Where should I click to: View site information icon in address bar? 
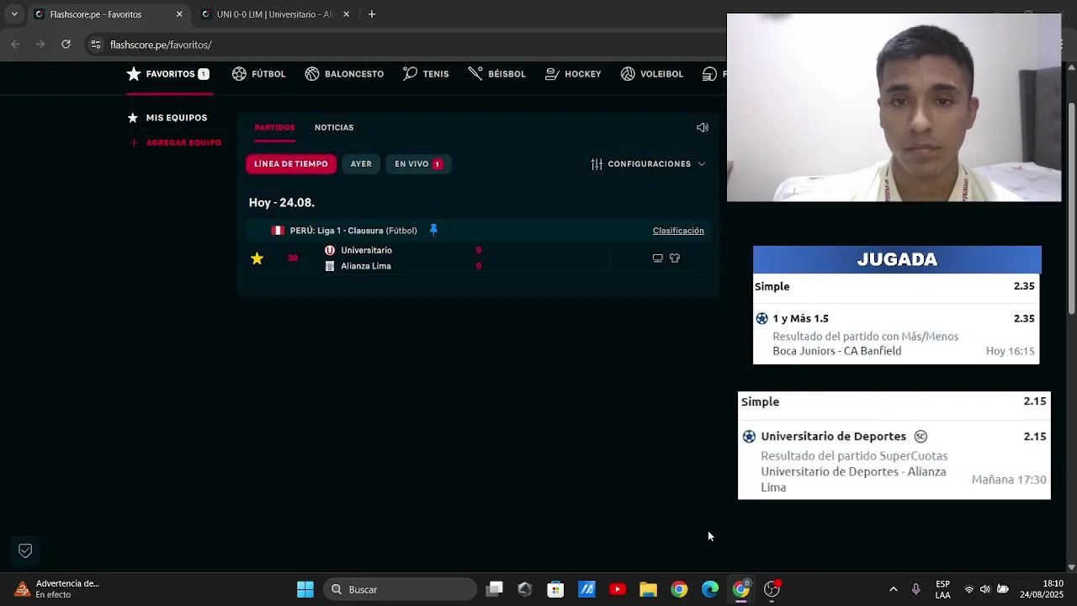tap(96, 45)
